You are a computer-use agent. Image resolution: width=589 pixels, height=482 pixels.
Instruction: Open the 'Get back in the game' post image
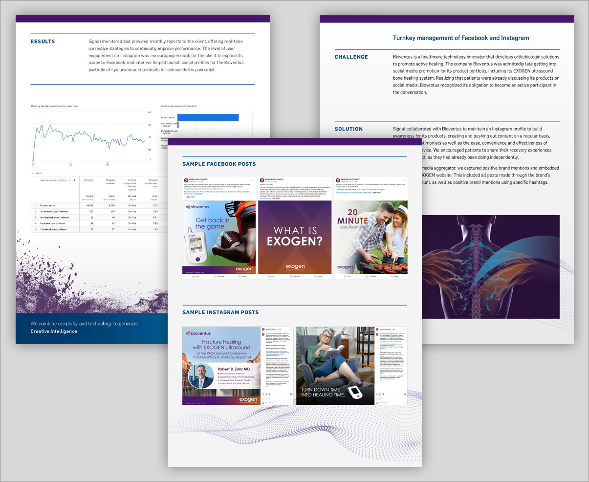point(219,237)
